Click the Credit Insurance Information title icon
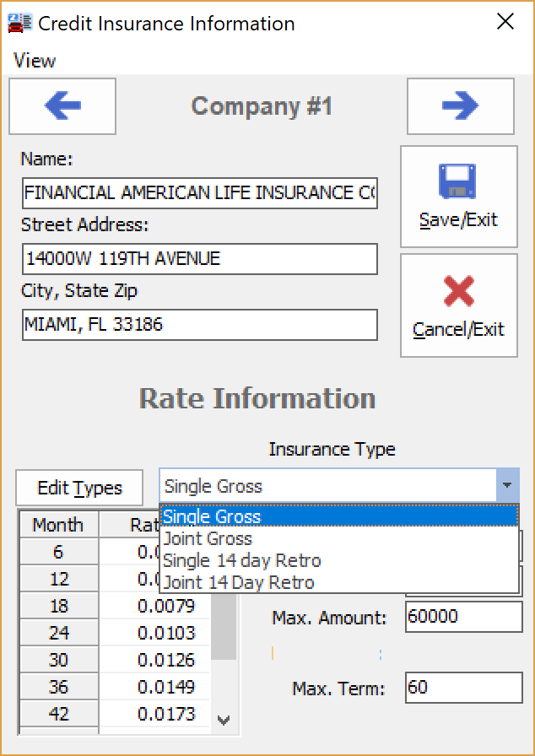Screen dimensions: 535x756 coord(19,23)
